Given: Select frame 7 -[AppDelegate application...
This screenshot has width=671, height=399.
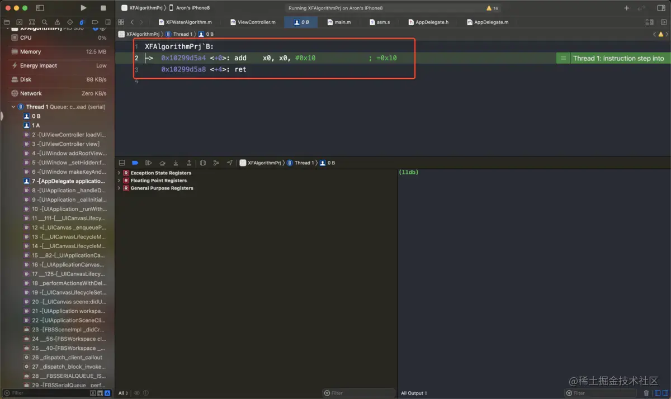Looking at the screenshot, I should [x=64, y=181].
